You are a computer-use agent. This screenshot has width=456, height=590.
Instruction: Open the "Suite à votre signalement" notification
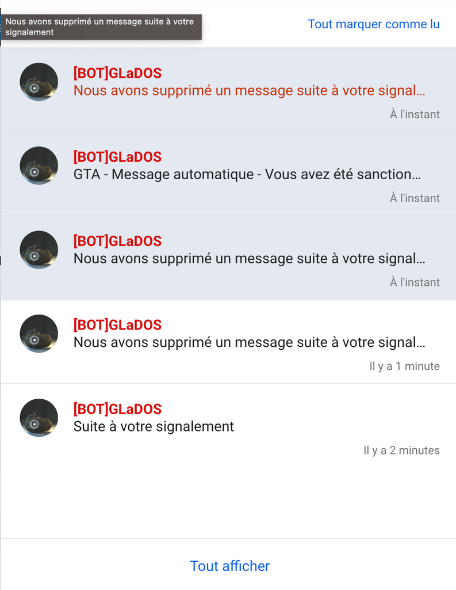click(x=154, y=426)
